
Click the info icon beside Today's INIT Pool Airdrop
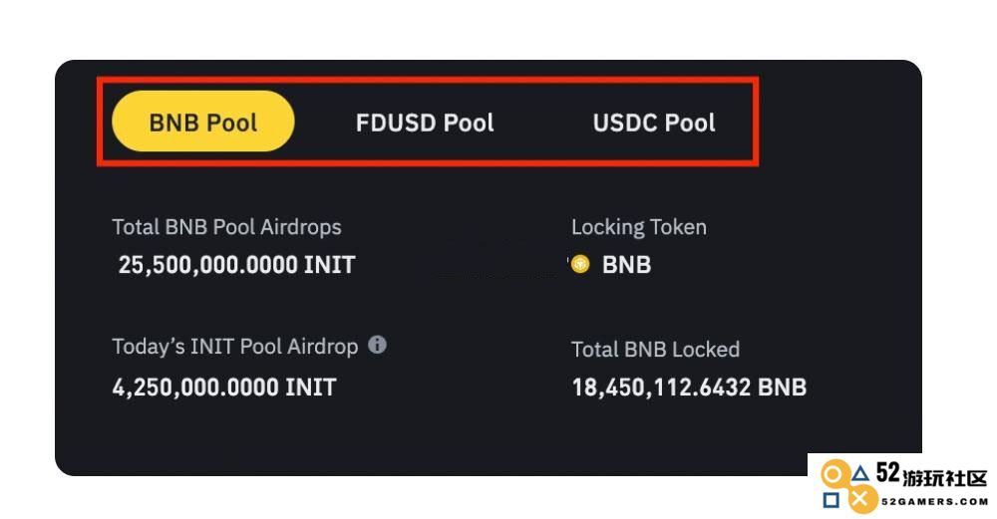click(377, 345)
